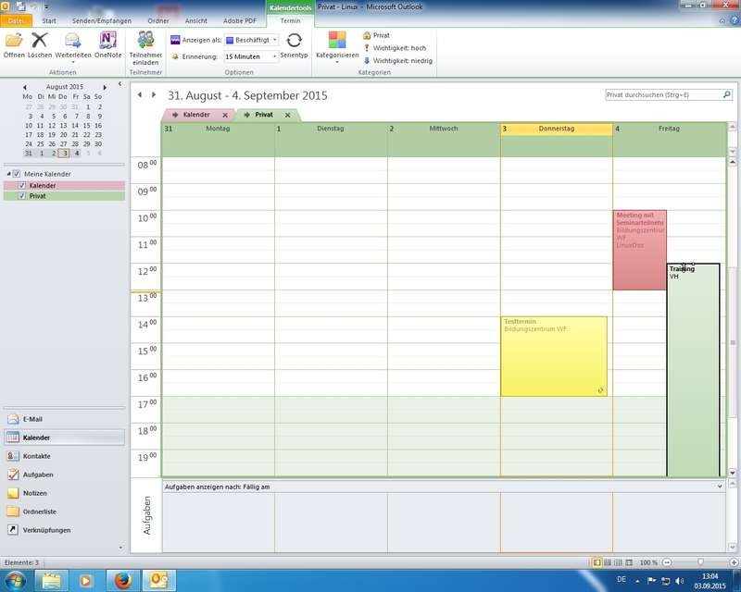This screenshot has height=592, width=741.
Task: Go to Kontakte in navigation pane
Action: click(x=37, y=456)
